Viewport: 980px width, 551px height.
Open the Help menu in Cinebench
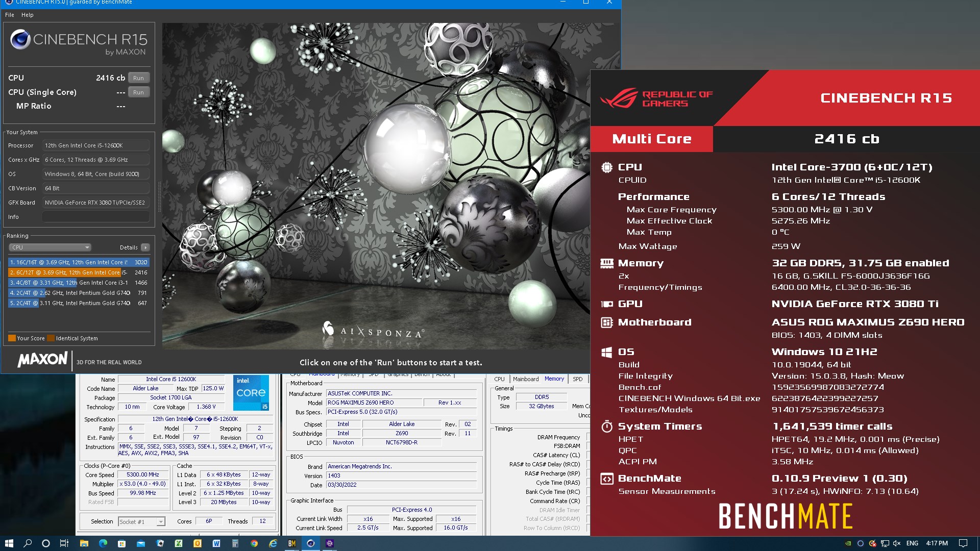pyautogui.click(x=27, y=15)
